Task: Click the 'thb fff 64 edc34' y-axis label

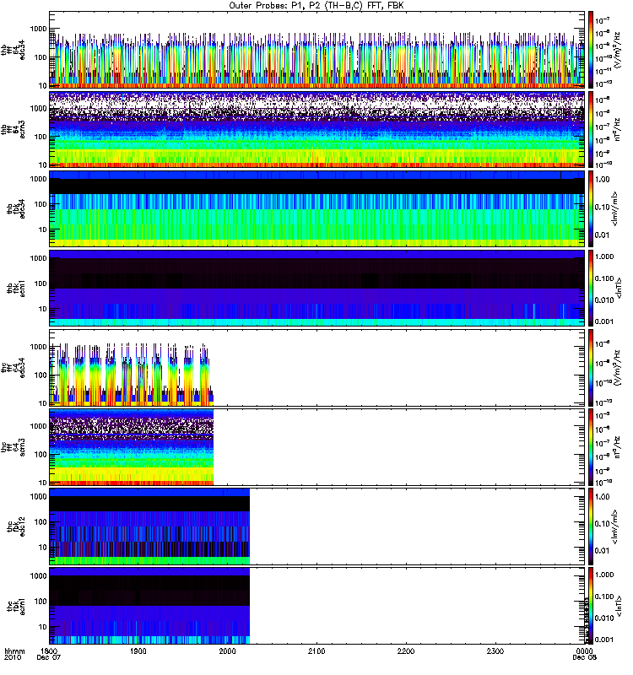Action: (x=14, y=50)
